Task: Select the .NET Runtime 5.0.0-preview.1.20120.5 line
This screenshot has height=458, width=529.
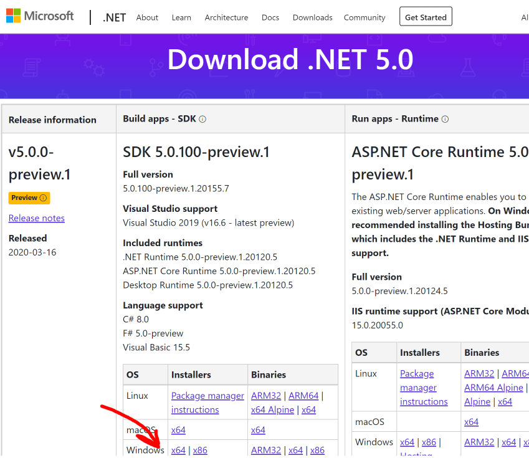Action: (200, 257)
